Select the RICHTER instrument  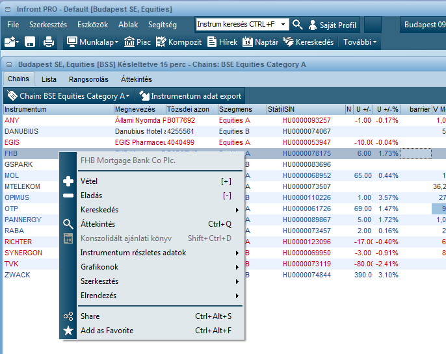18,242
